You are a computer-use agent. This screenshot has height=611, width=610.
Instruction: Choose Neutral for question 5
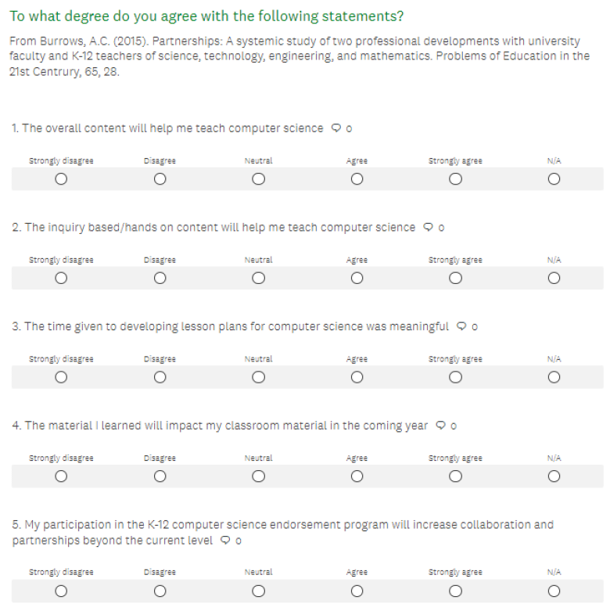[258, 591]
